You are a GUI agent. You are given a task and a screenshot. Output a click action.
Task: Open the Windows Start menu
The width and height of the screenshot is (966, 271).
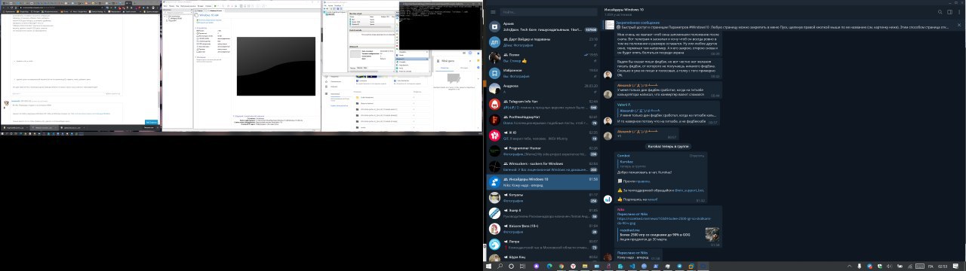click(x=488, y=266)
